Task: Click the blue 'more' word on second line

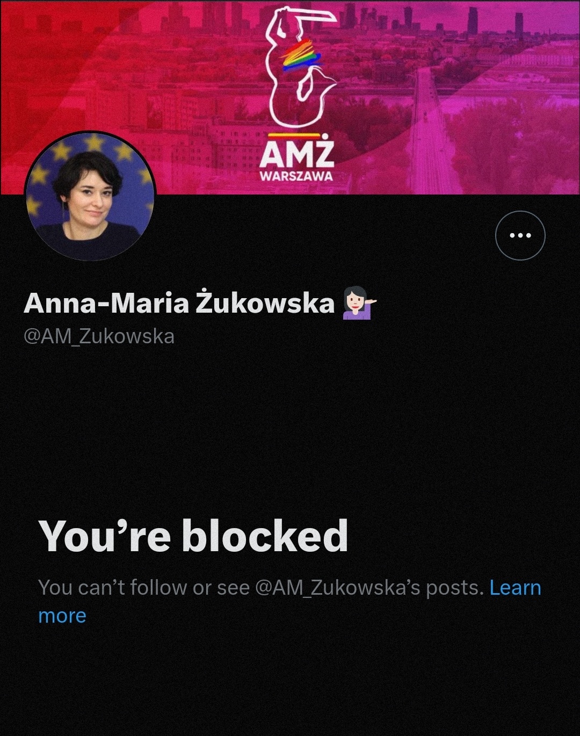Action: pyautogui.click(x=62, y=616)
